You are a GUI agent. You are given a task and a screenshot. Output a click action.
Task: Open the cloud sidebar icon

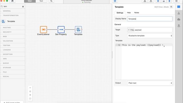(179, 19)
